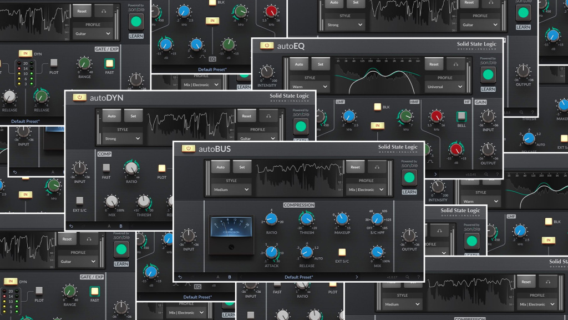Click the Solid State Logic logo in autoBUS

(398, 148)
